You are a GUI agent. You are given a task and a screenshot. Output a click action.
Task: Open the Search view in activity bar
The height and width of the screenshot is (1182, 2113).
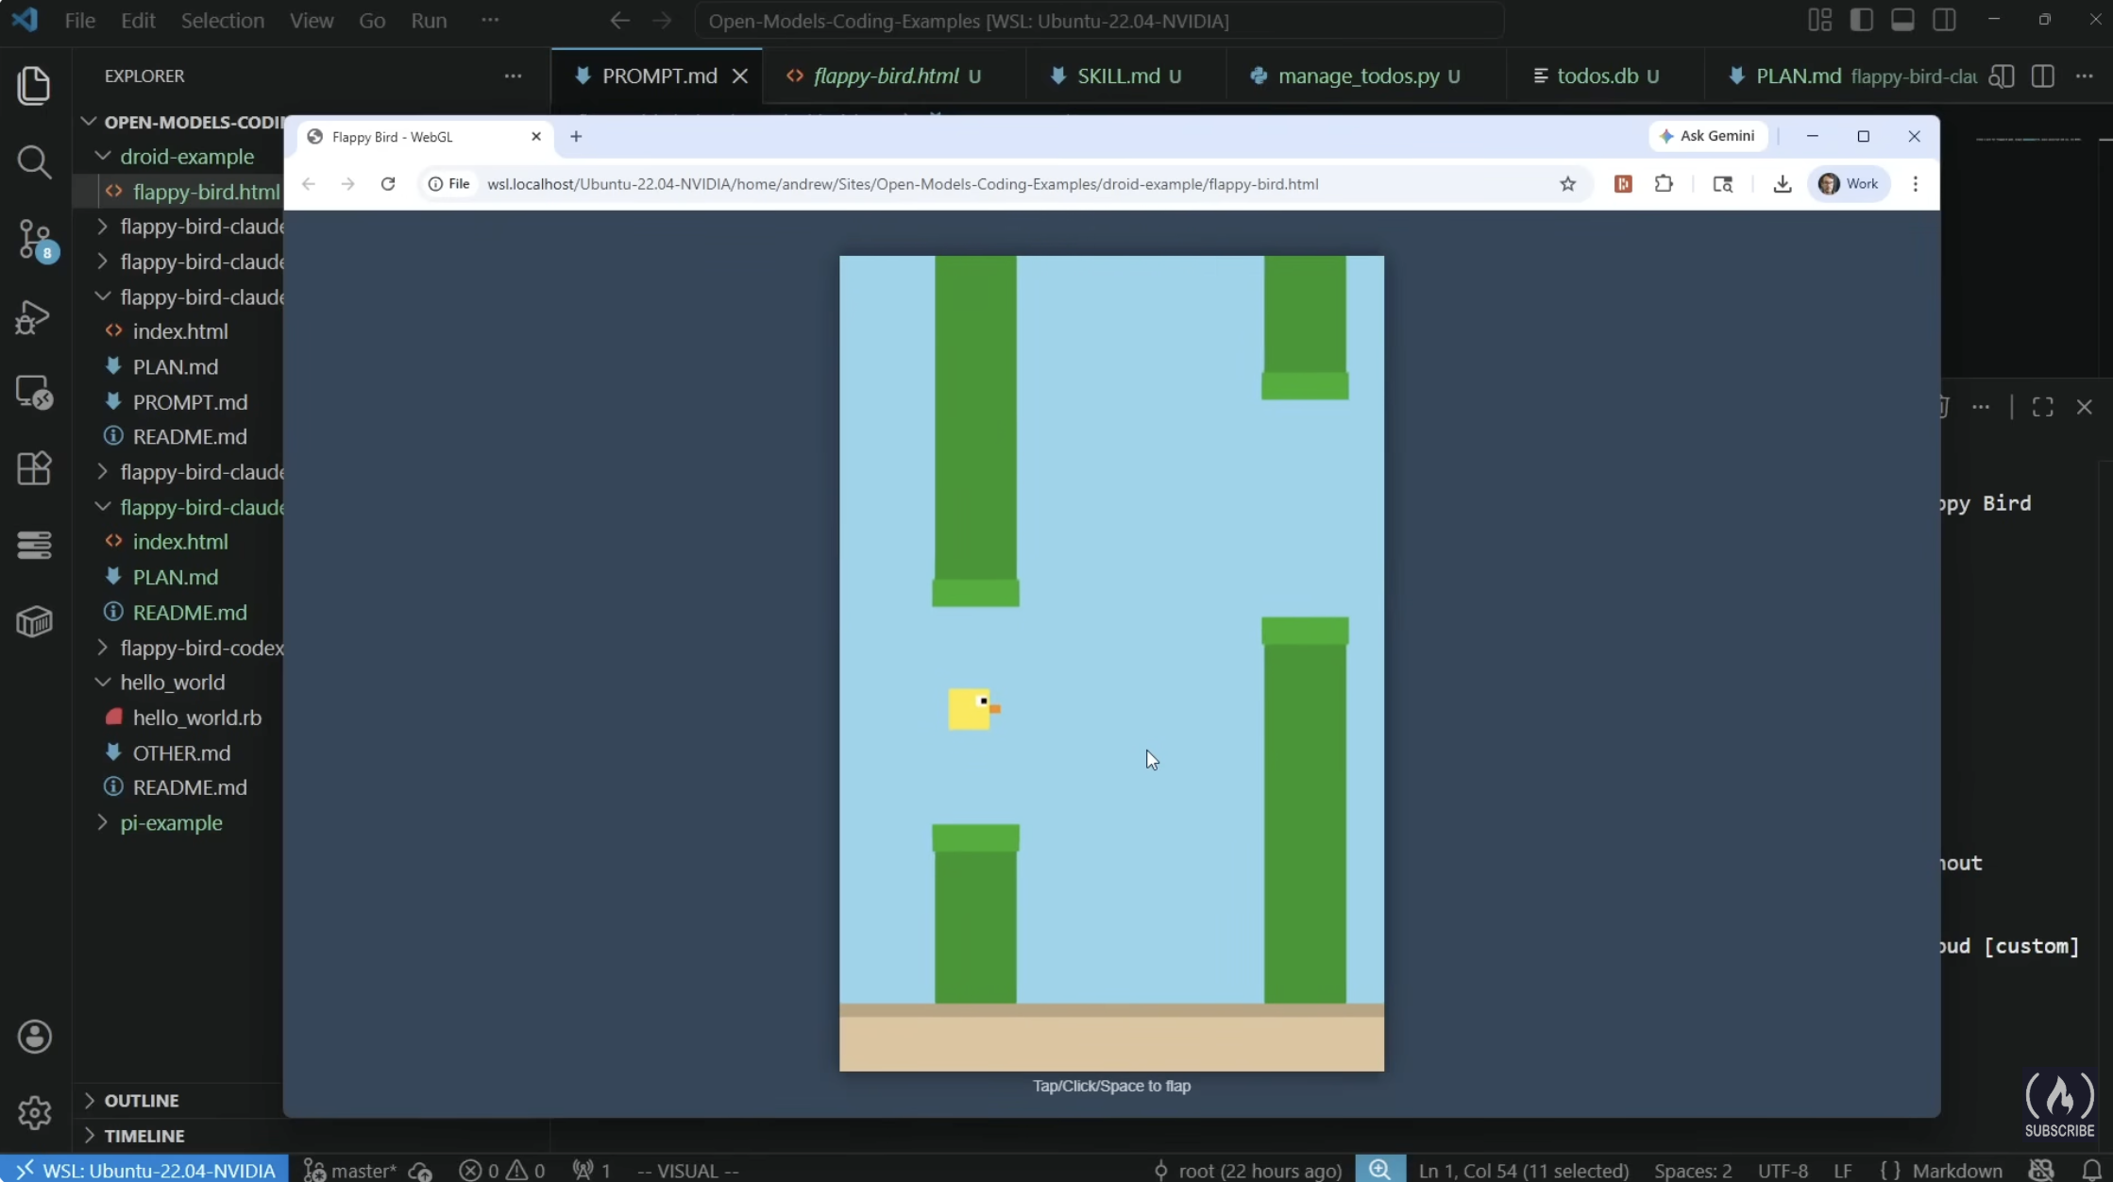coord(34,162)
